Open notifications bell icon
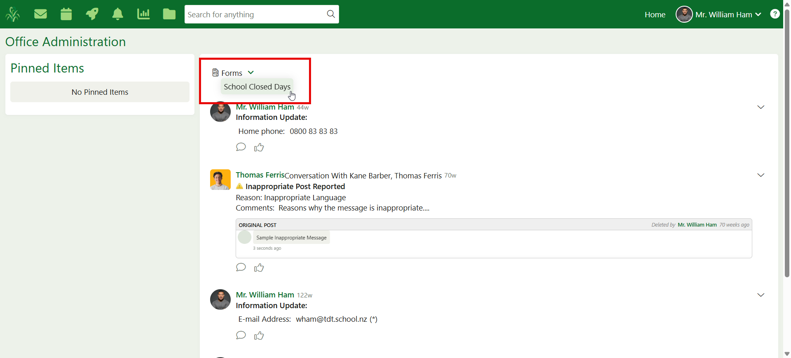Viewport: 791px width, 358px height. [117, 14]
